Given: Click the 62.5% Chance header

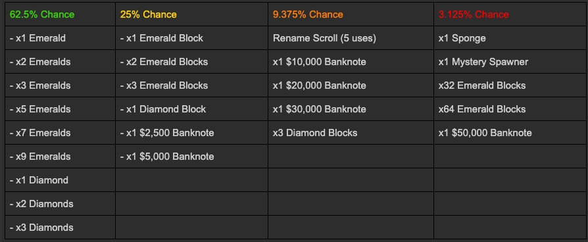Looking at the screenshot, I should 60,14.
